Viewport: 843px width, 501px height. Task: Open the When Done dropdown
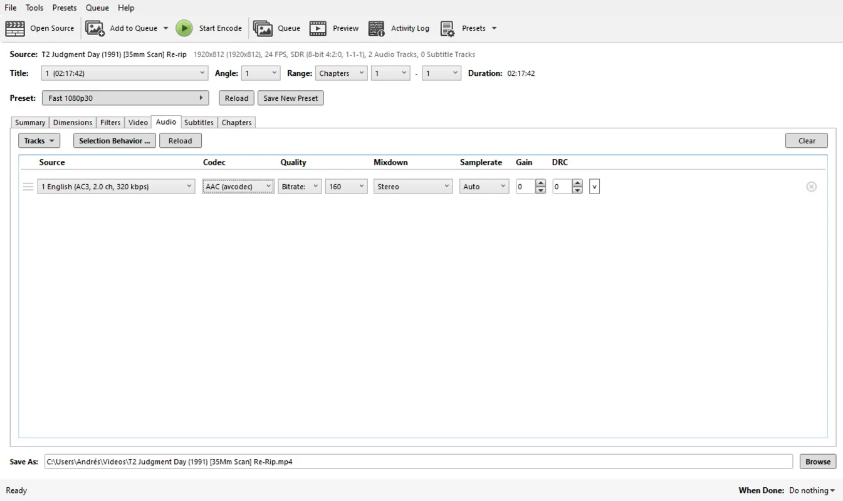[812, 490]
